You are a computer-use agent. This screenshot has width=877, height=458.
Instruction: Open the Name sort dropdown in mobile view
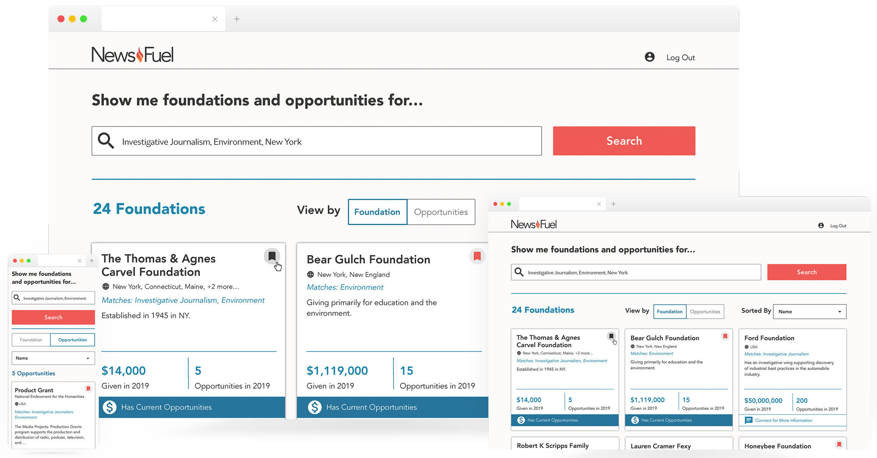tap(53, 358)
